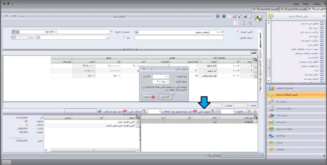This screenshot has width=327, height=165.
Task: Click the blue question-mark help icon
Action: click(x=224, y=16)
